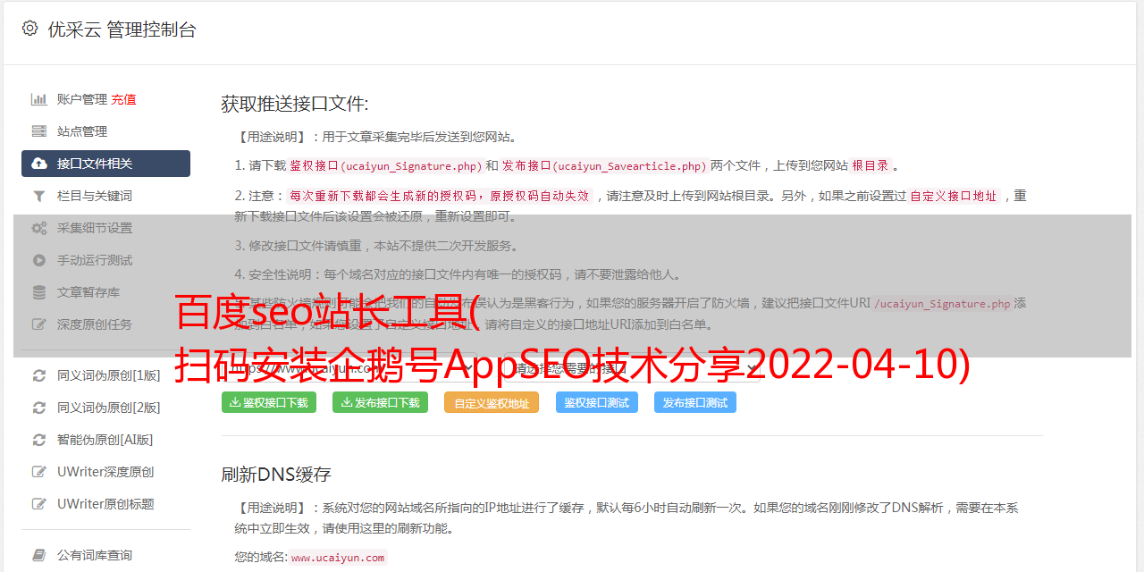
Task: Click the edit icon for UWriter深度原创
Action: [39, 472]
